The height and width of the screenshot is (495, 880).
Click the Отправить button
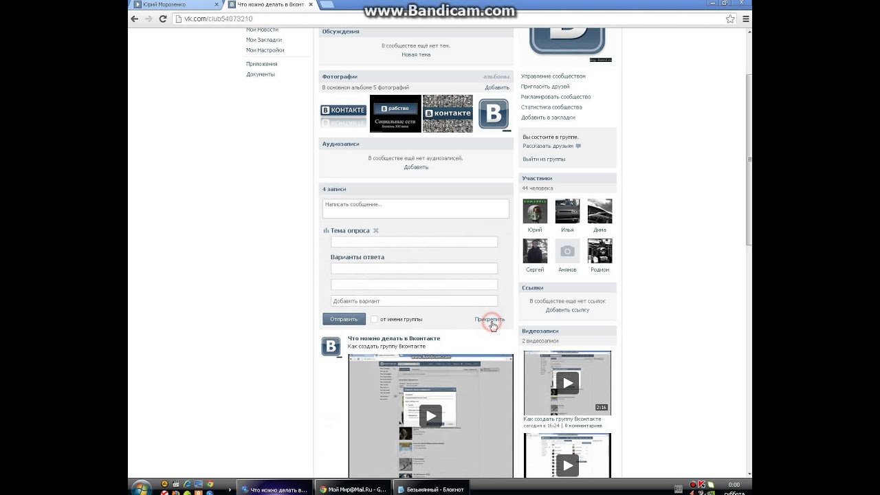(x=344, y=319)
